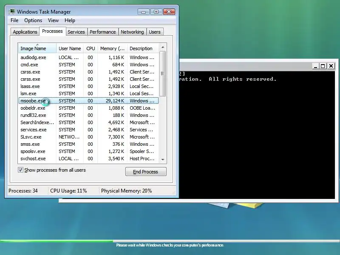Open the Options menu
The image size is (340, 255).
tap(33, 20)
